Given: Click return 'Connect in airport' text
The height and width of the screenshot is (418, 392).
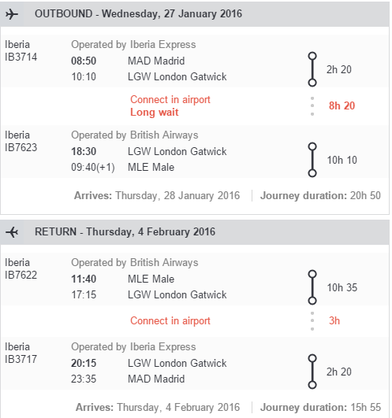Looking at the screenshot, I should coord(170,320).
